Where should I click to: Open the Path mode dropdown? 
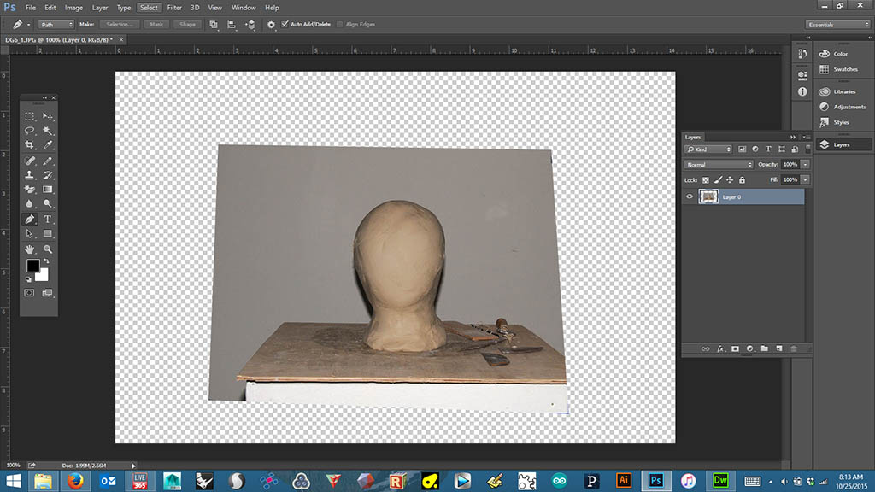click(x=57, y=25)
